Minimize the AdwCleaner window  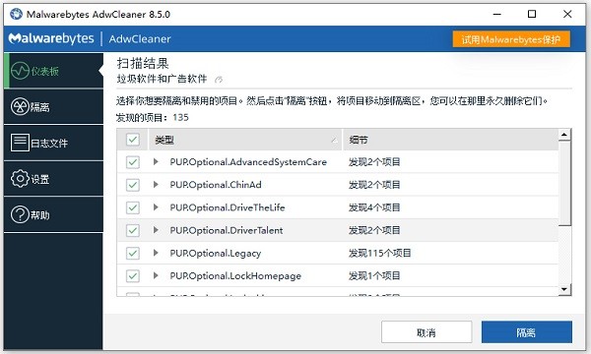(x=497, y=15)
